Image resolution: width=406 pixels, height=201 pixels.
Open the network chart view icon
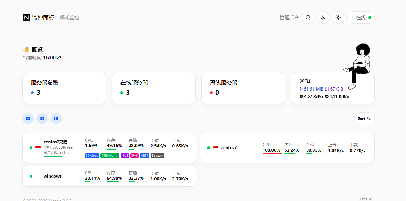point(42,118)
